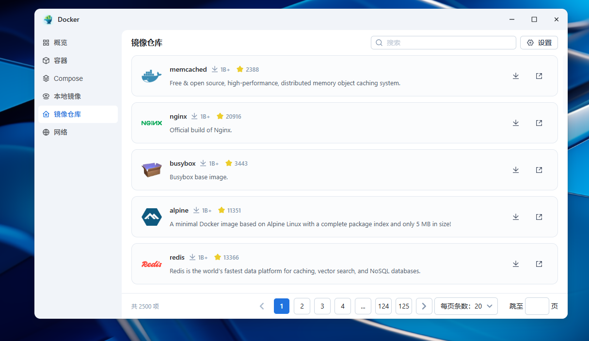
Task: Click the search magnifier icon
Action: click(x=379, y=43)
